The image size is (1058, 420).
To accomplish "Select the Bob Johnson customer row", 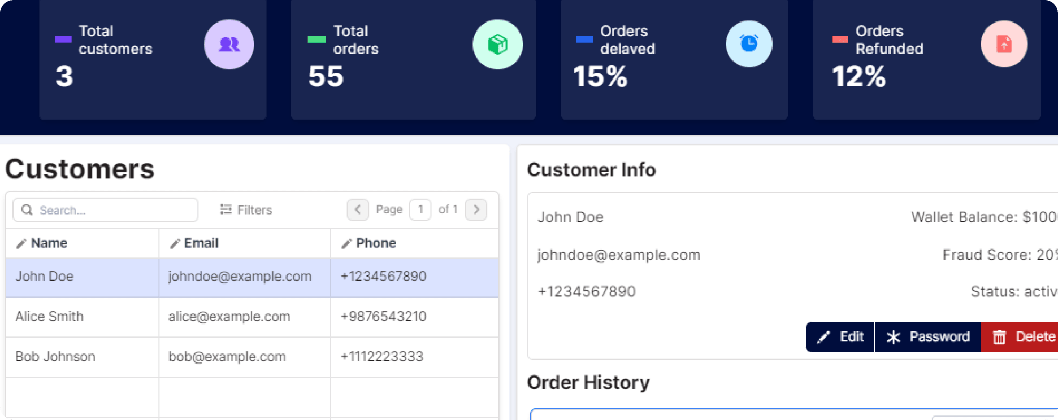I will (x=55, y=357).
